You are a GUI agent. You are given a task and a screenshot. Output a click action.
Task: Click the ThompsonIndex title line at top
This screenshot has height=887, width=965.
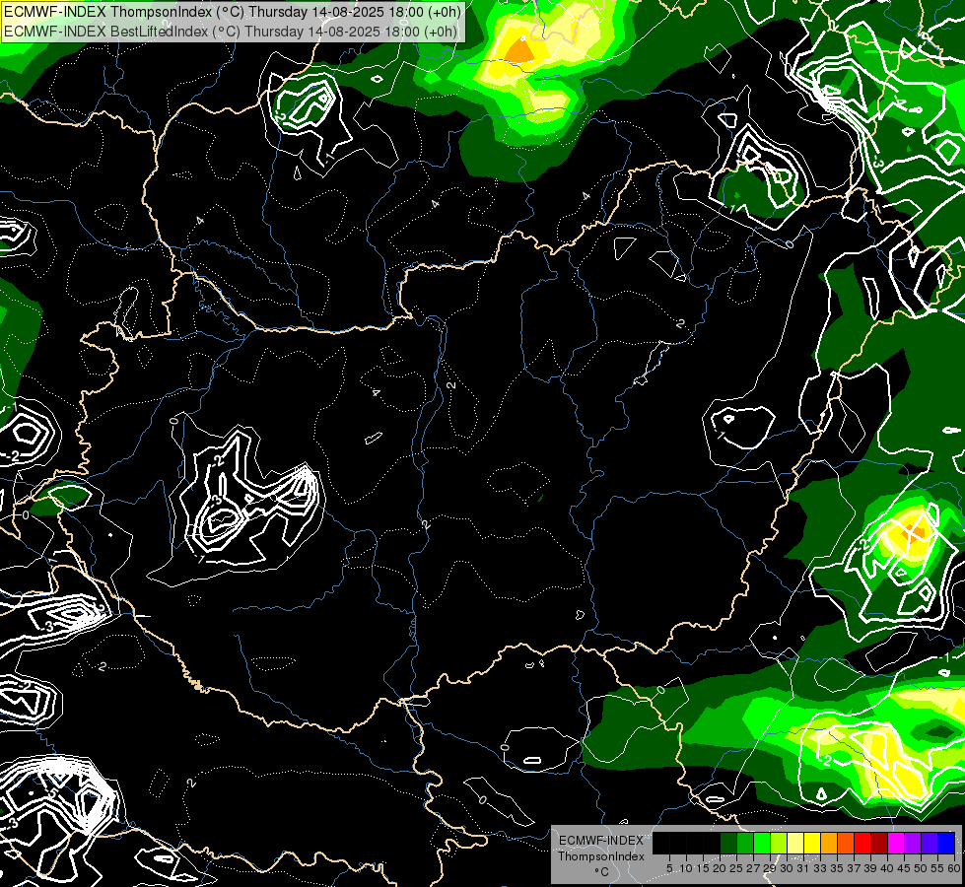point(233,12)
